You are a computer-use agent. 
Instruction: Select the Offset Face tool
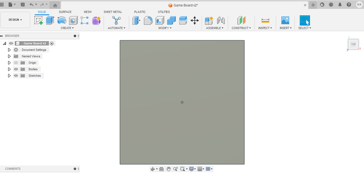point(183,20)
